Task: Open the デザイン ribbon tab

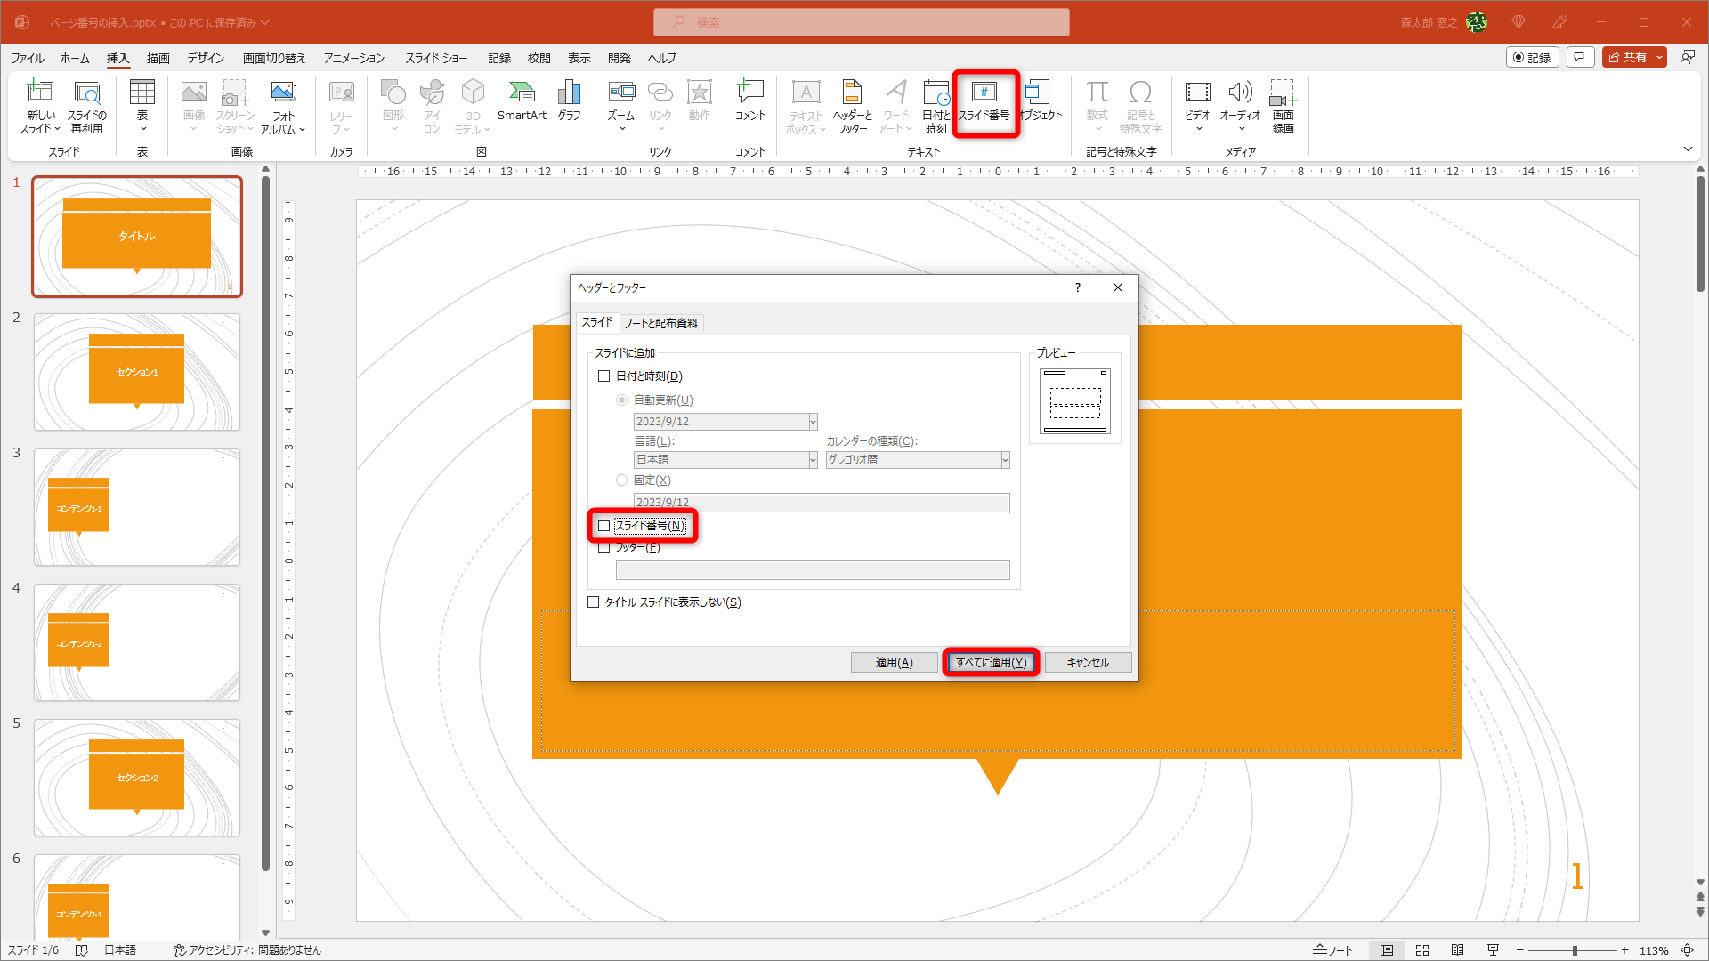Action: click(206, 58)
